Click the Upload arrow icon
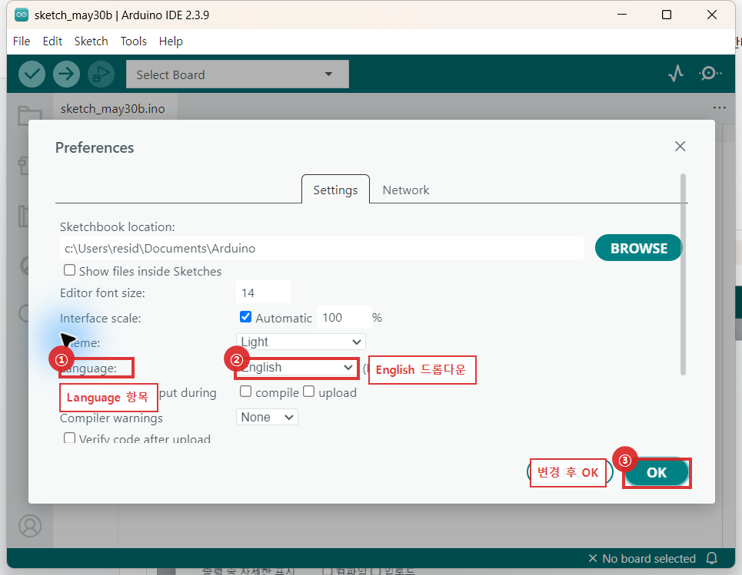 (x=66, y=74)
